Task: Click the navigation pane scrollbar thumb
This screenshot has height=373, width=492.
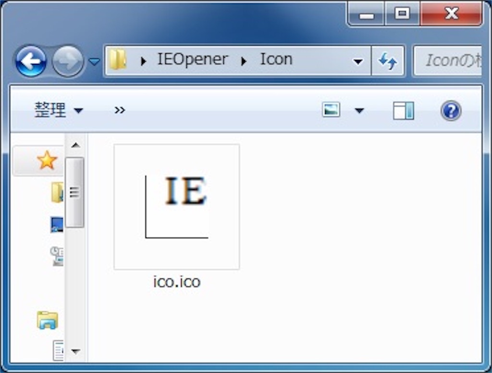Action: click(x=74, y=192)
